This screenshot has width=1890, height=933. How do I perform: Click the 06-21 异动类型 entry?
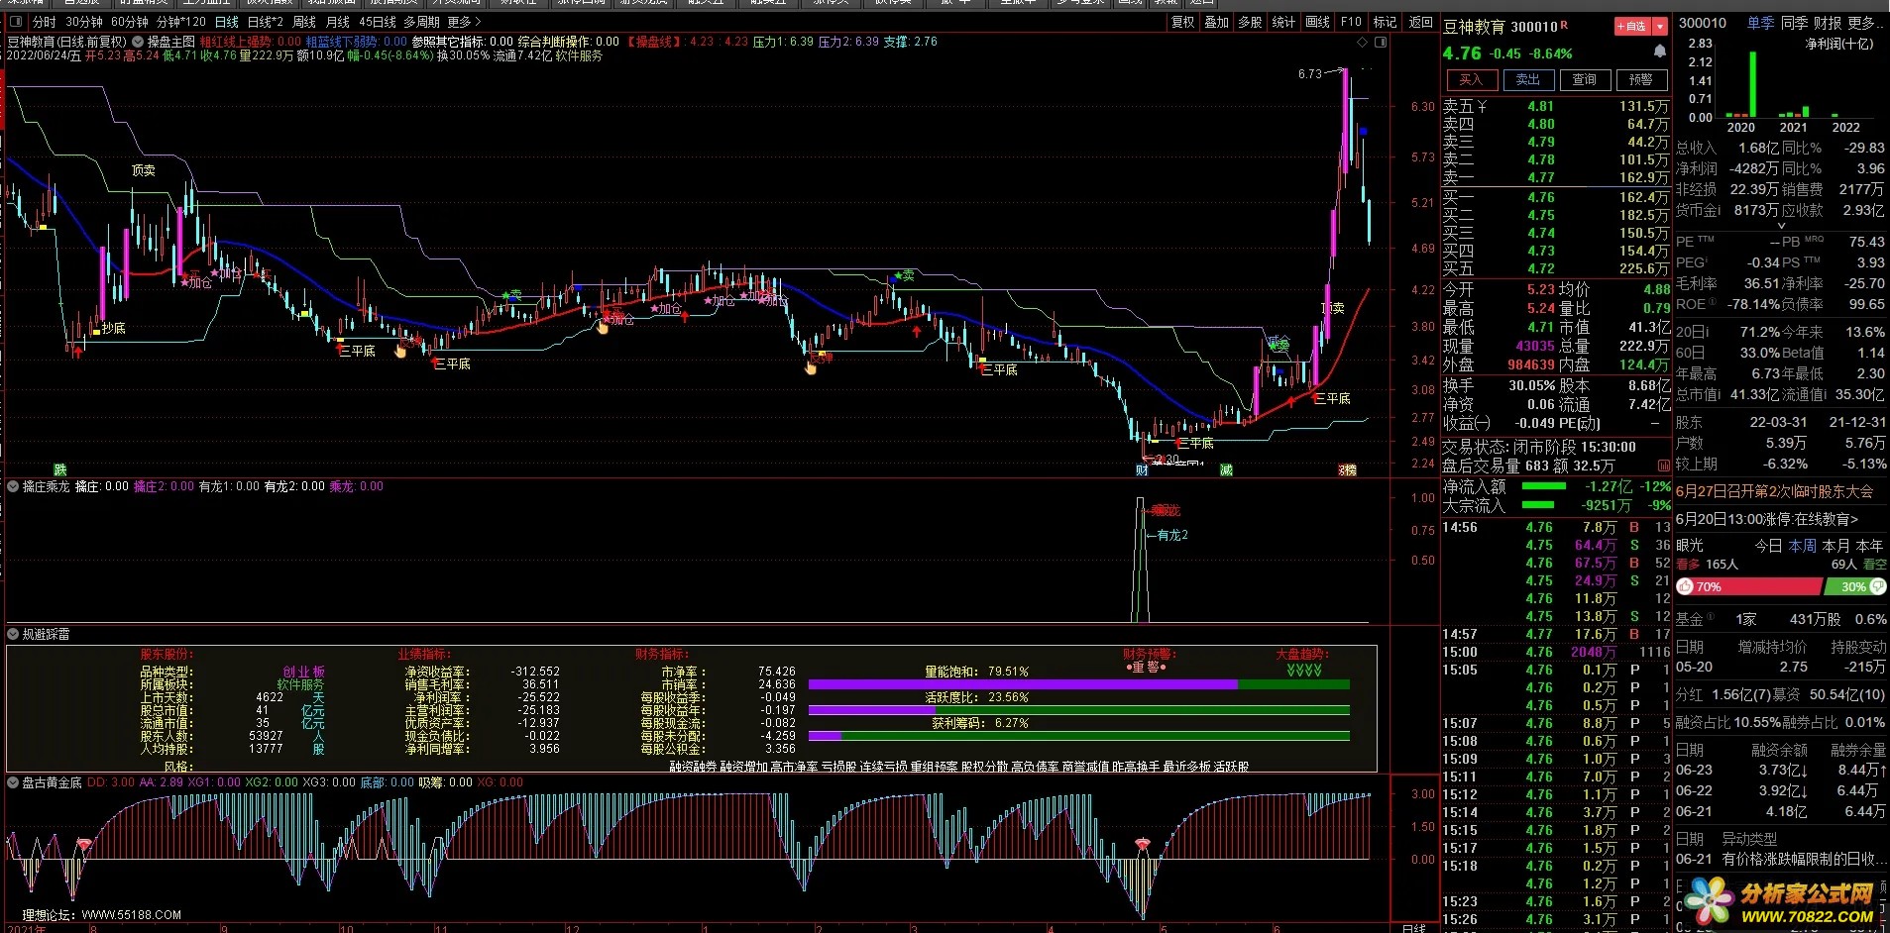(x=1782, y=859)
